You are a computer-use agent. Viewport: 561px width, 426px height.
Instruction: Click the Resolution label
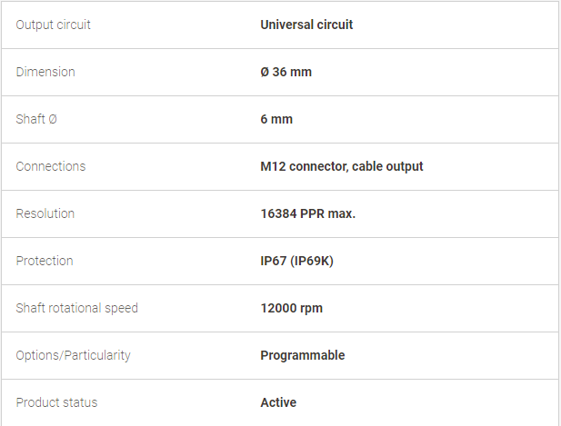point(45,213)
